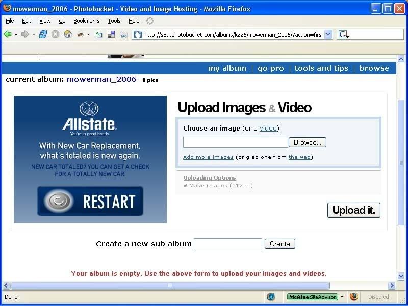Click the address bar URL text
This screenshot has height=306, width=408.
click(233, 35)
